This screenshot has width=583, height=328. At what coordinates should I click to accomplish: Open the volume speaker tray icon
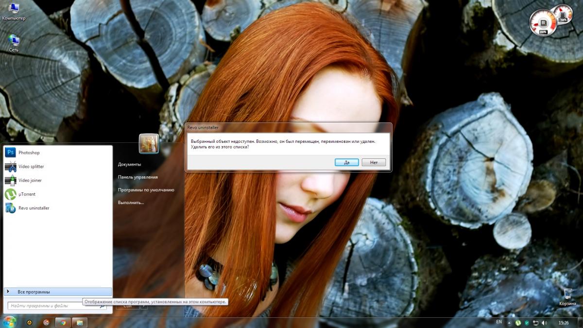544,323
